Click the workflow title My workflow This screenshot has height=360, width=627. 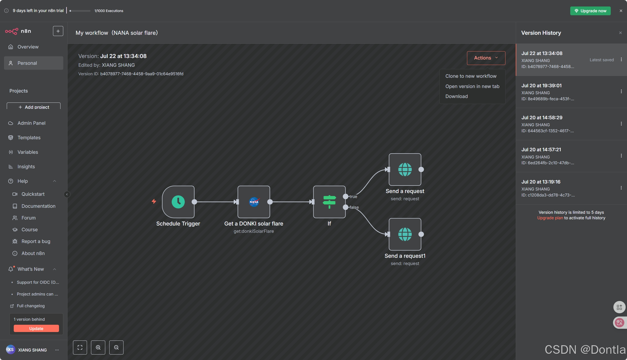(117, 33)
